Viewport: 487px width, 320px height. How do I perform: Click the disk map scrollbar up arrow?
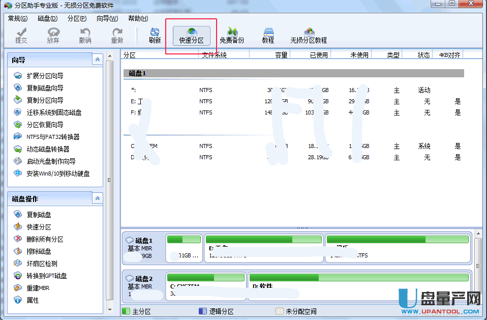tap(478, 234)
